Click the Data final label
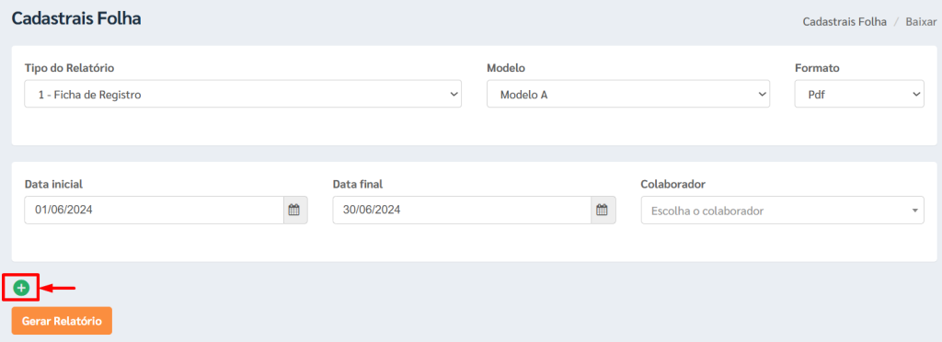 pyautogui.click(x=358, y=184)
